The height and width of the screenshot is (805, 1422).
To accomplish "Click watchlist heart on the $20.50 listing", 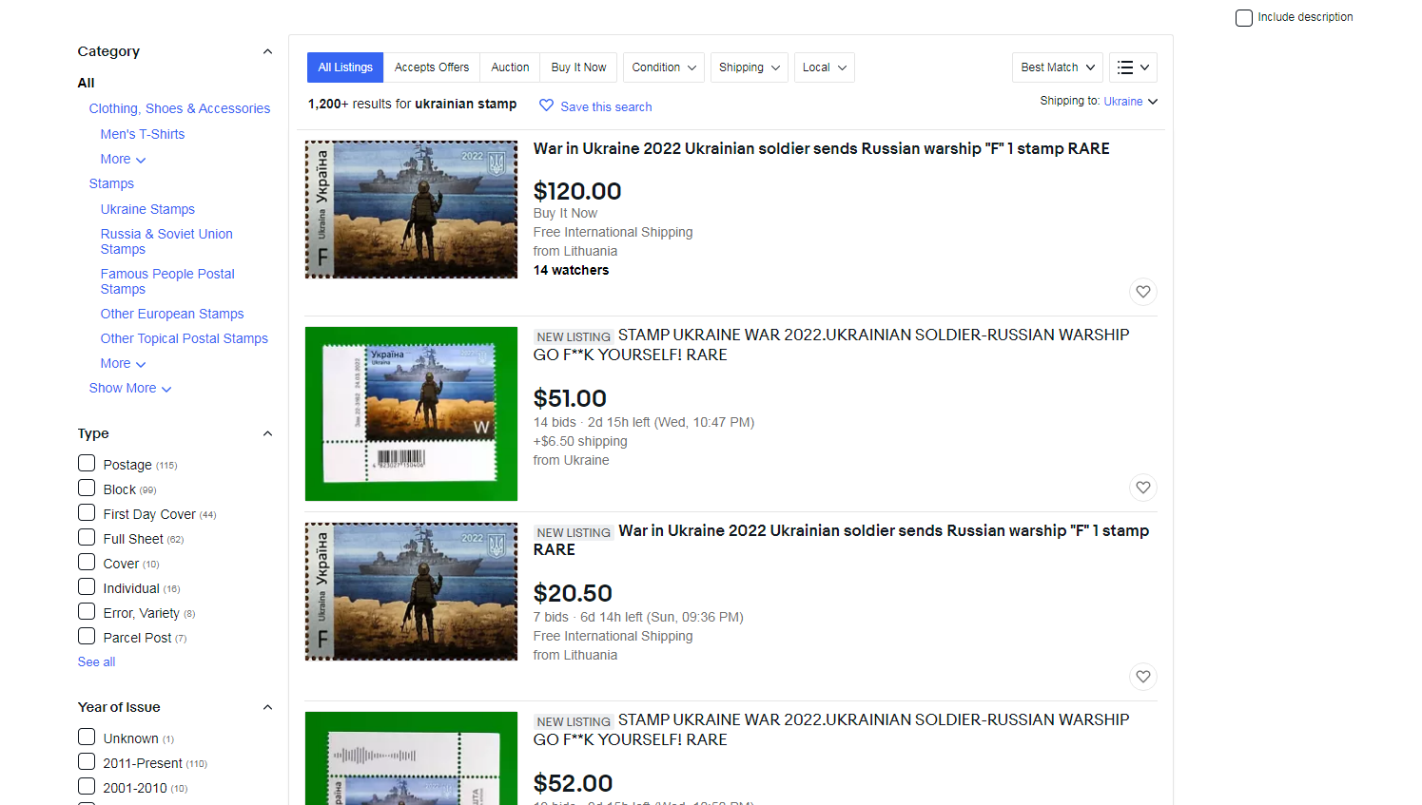I will (x=1142, y=677).
